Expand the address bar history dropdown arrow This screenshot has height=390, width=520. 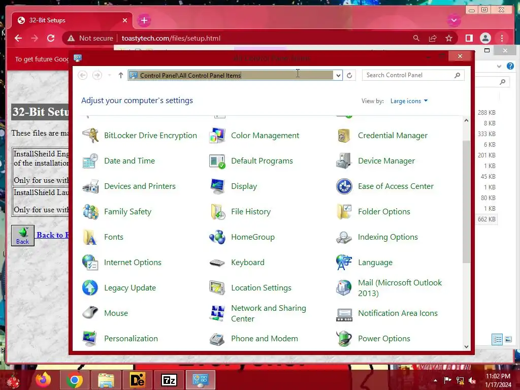pos(338,75)
